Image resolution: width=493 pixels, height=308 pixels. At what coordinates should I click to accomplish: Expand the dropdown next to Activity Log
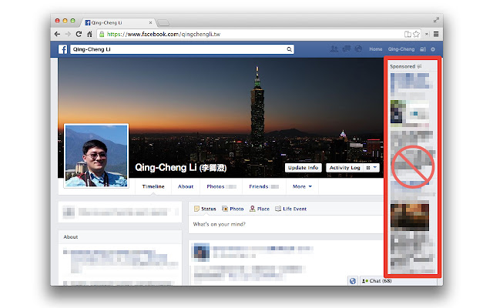point(371,168)
